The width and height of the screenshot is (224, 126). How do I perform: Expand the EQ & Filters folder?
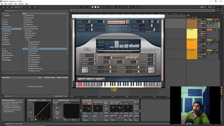click(x=23, y=22)
